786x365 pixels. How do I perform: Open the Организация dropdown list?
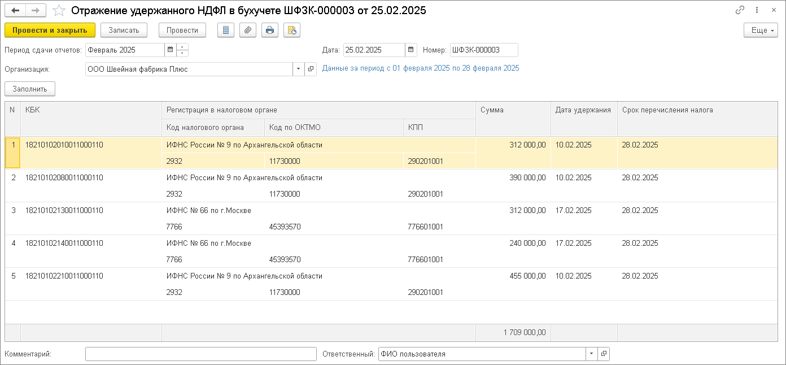click(x=298, y=69)
